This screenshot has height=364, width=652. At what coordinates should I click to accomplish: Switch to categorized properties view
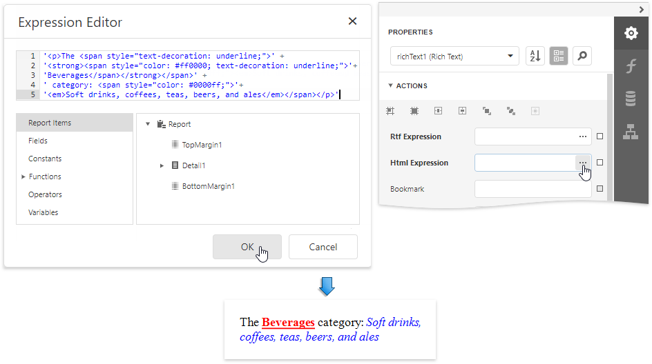559,57
